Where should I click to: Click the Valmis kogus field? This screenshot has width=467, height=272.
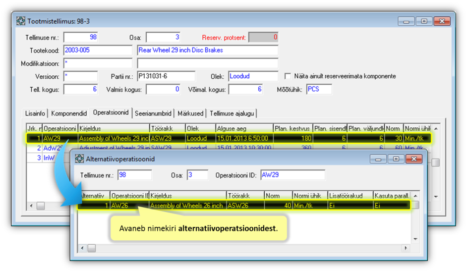(x=163, y=89)
